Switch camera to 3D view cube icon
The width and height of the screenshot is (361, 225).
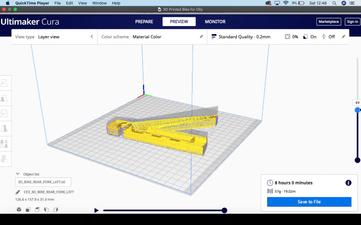[19, 210]
